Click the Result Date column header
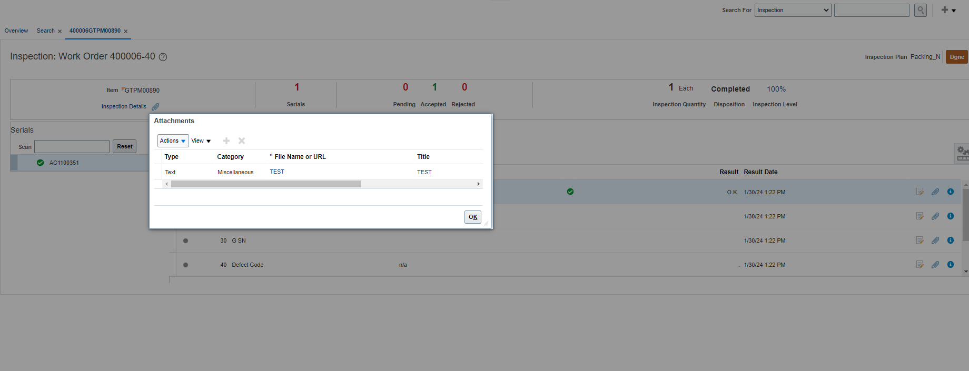 point(760,172)
